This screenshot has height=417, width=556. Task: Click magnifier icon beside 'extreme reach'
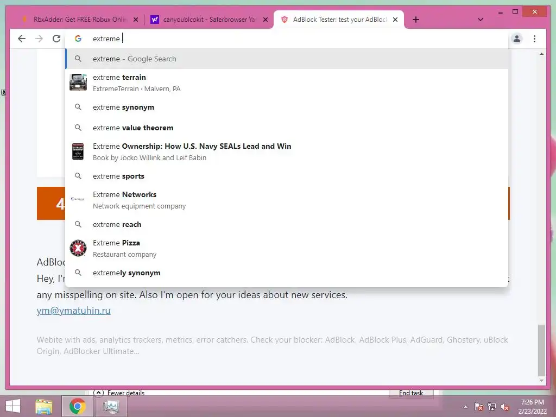tap(78, 224)
